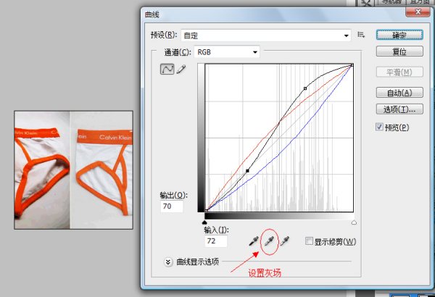Pick the set gray point eyedropper
The width and height of the screenshot is (435, 297).
click(x=269, y=241)
